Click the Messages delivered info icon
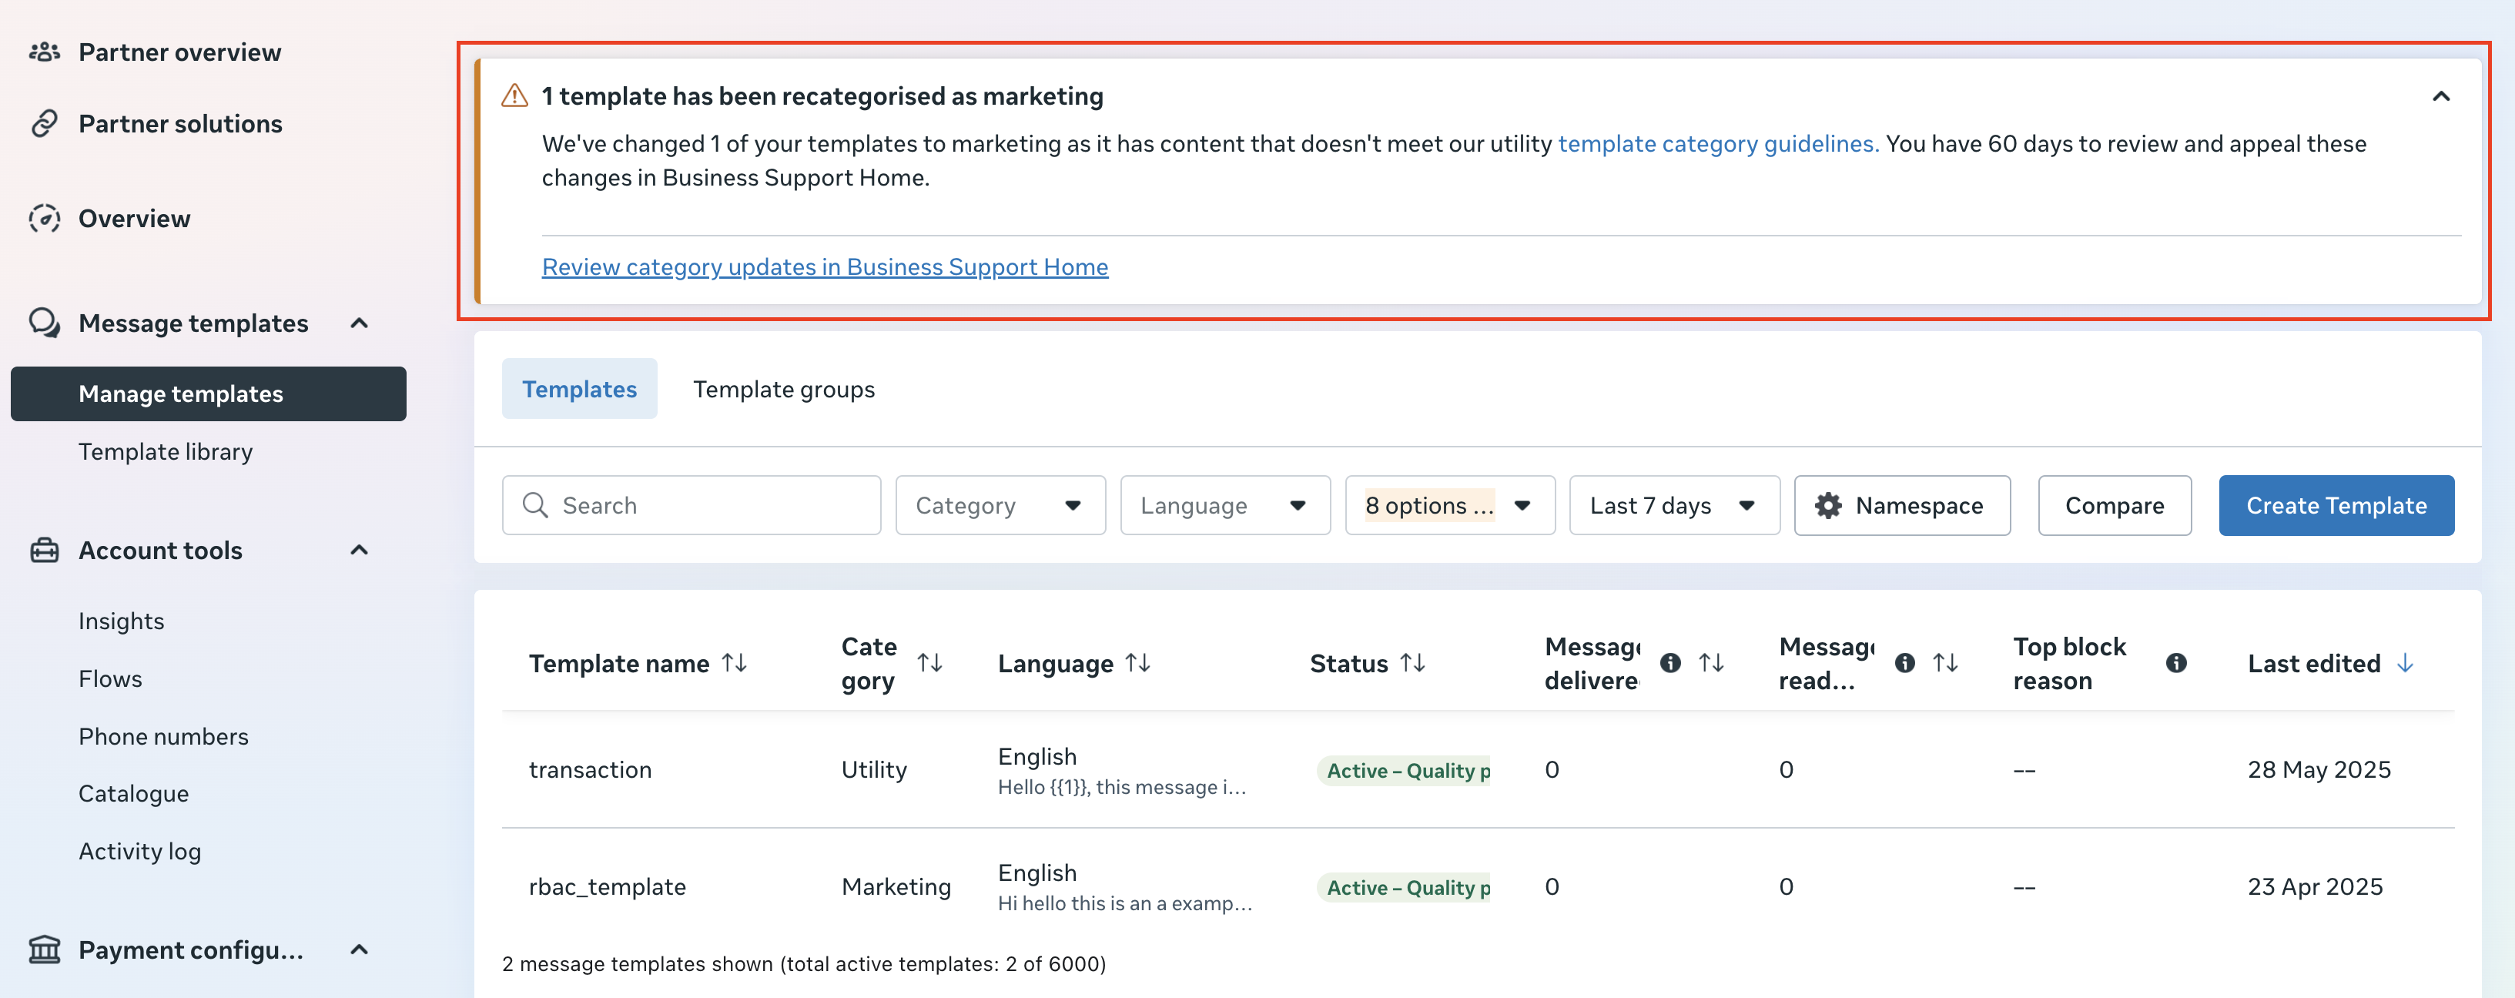The height and width of the screenshot is (998, 2515). [1669, 663]
